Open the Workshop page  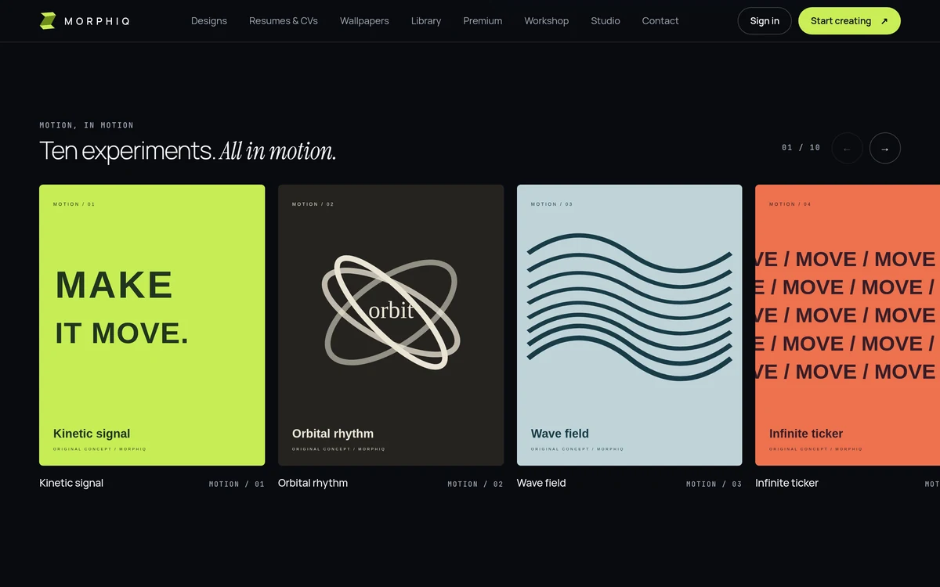click(x=547, y=21)
